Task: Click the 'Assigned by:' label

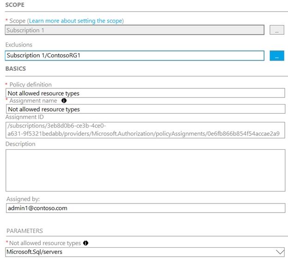Action: click(x=23, y=199)
